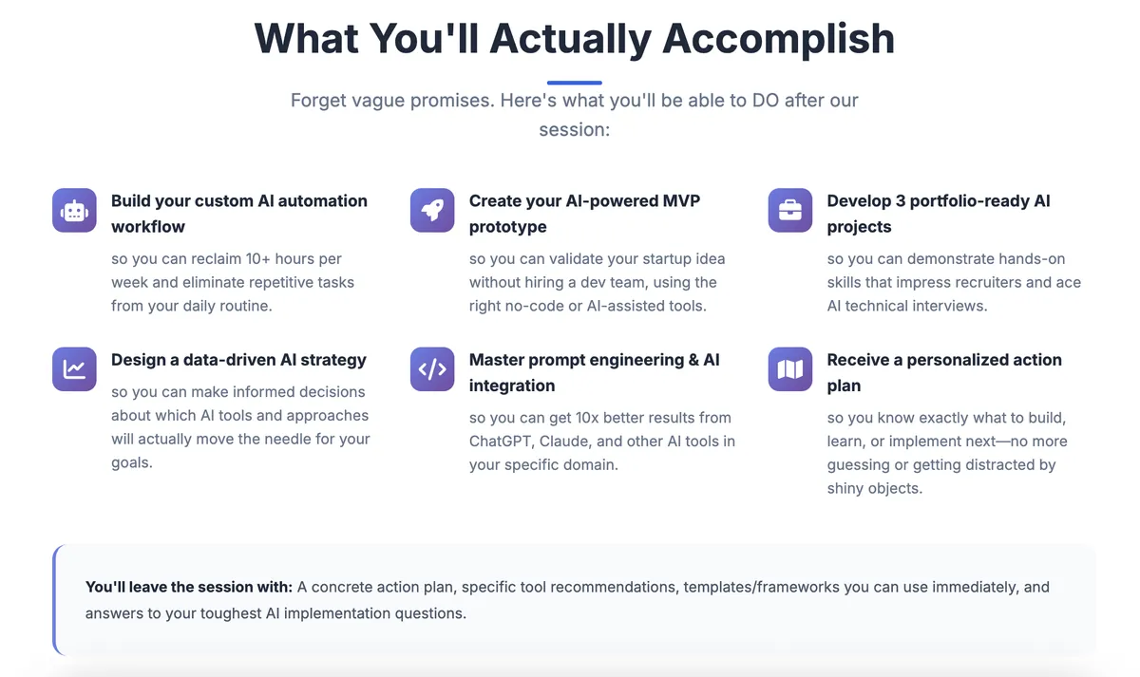
Task: Click the "Design a data-driven AI strategy" heading
Action: 238,360
